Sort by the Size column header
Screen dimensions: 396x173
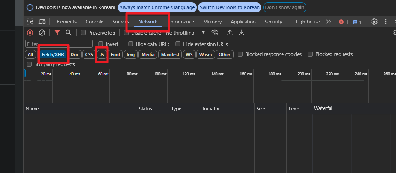[270, 109]
